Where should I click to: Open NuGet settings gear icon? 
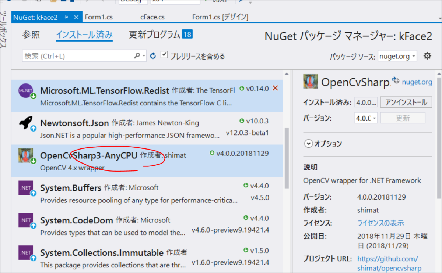(x=427, y=56)
